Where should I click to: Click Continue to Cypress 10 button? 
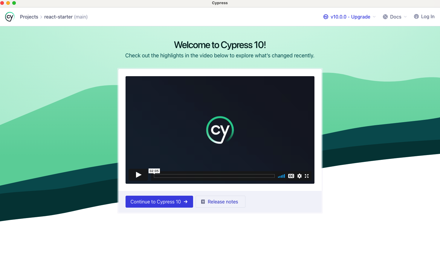click(x=159, y=202)
